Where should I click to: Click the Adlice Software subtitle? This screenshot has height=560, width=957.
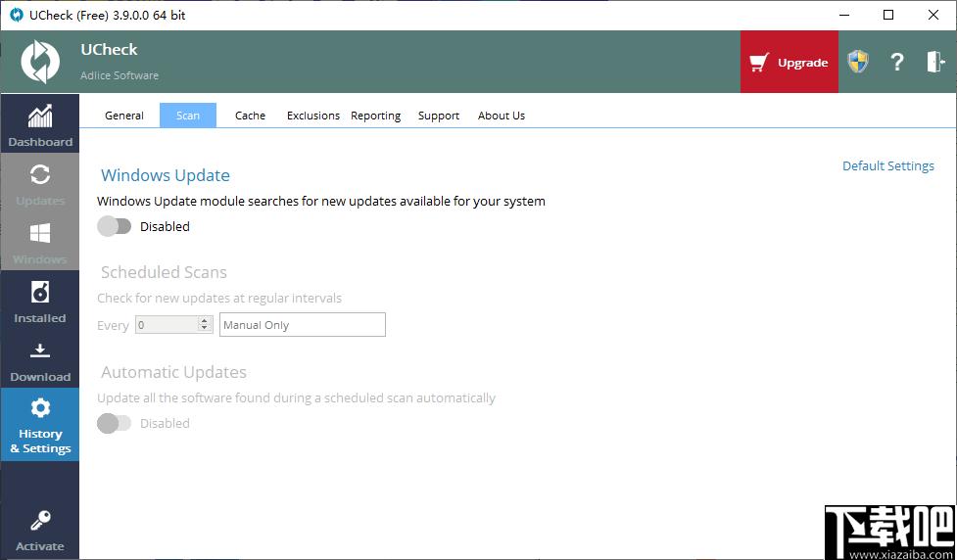[x=120, y=75]
